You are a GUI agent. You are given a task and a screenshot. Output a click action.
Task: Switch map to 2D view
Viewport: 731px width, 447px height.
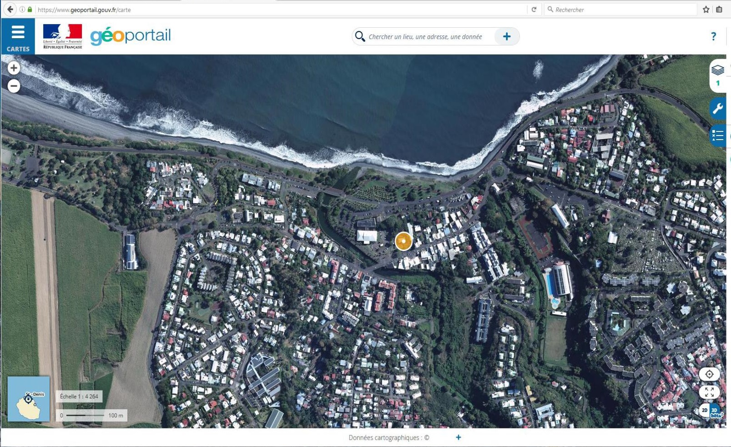[x=705, y=410]
